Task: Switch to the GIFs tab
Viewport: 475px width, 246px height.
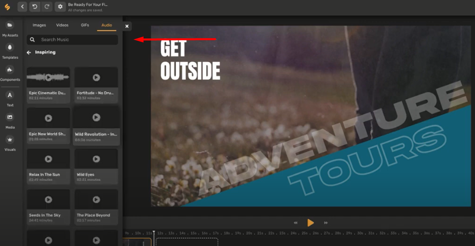Action: [x=85, y=25]
